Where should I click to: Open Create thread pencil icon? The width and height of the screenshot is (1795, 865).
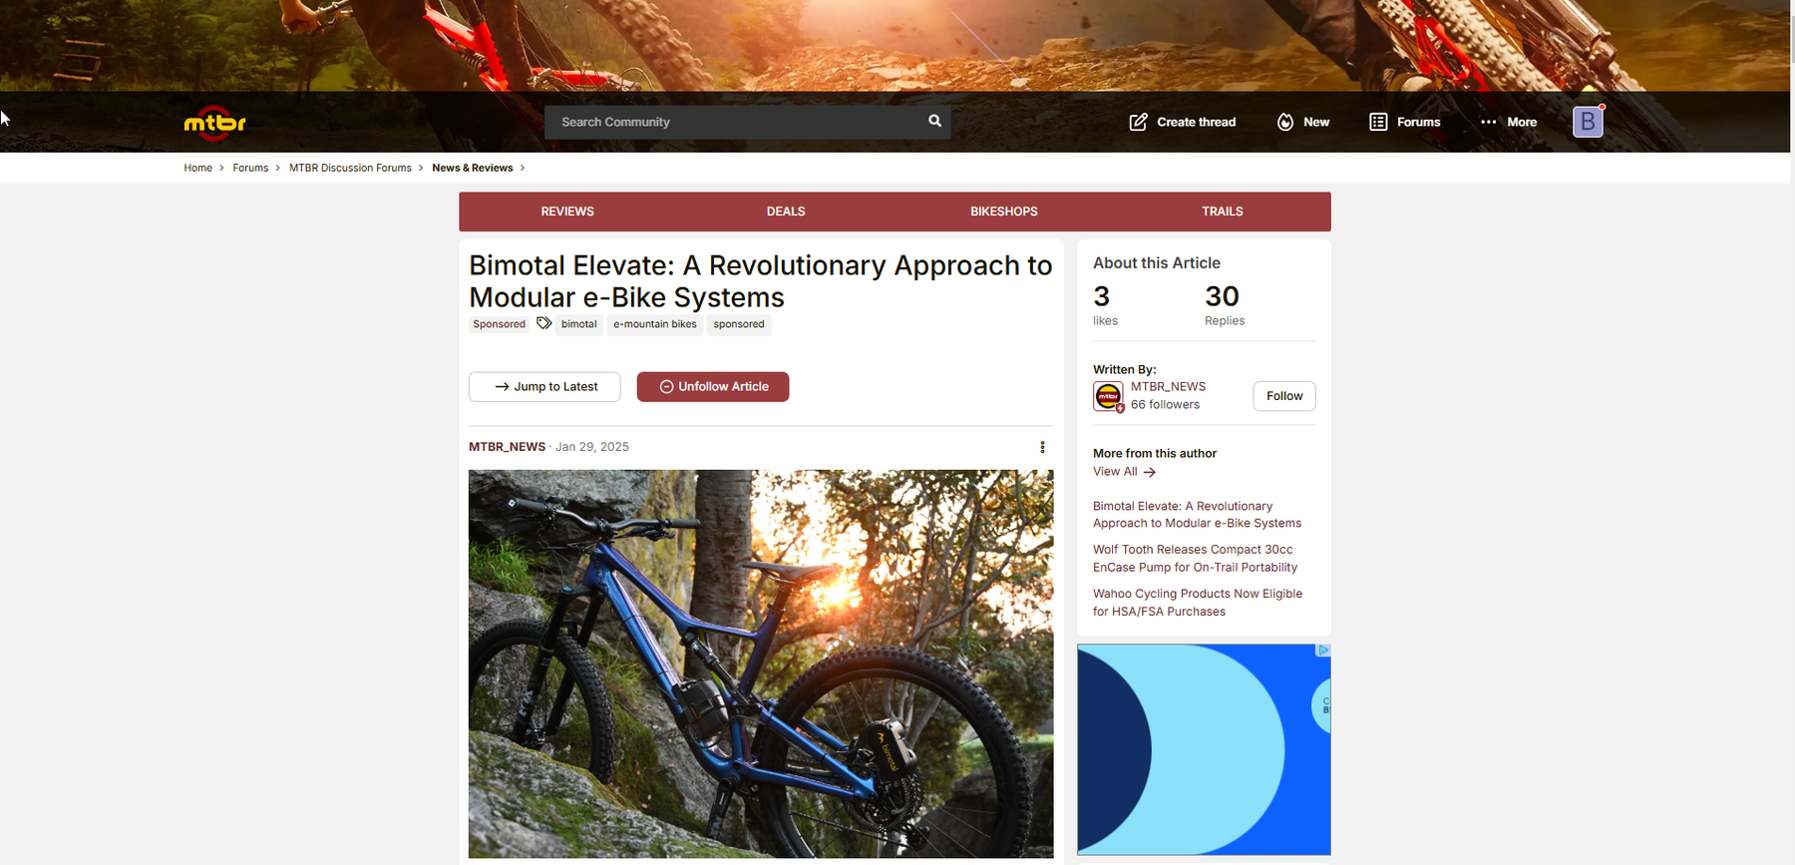pyautogui.click(x=1138, y=122)
